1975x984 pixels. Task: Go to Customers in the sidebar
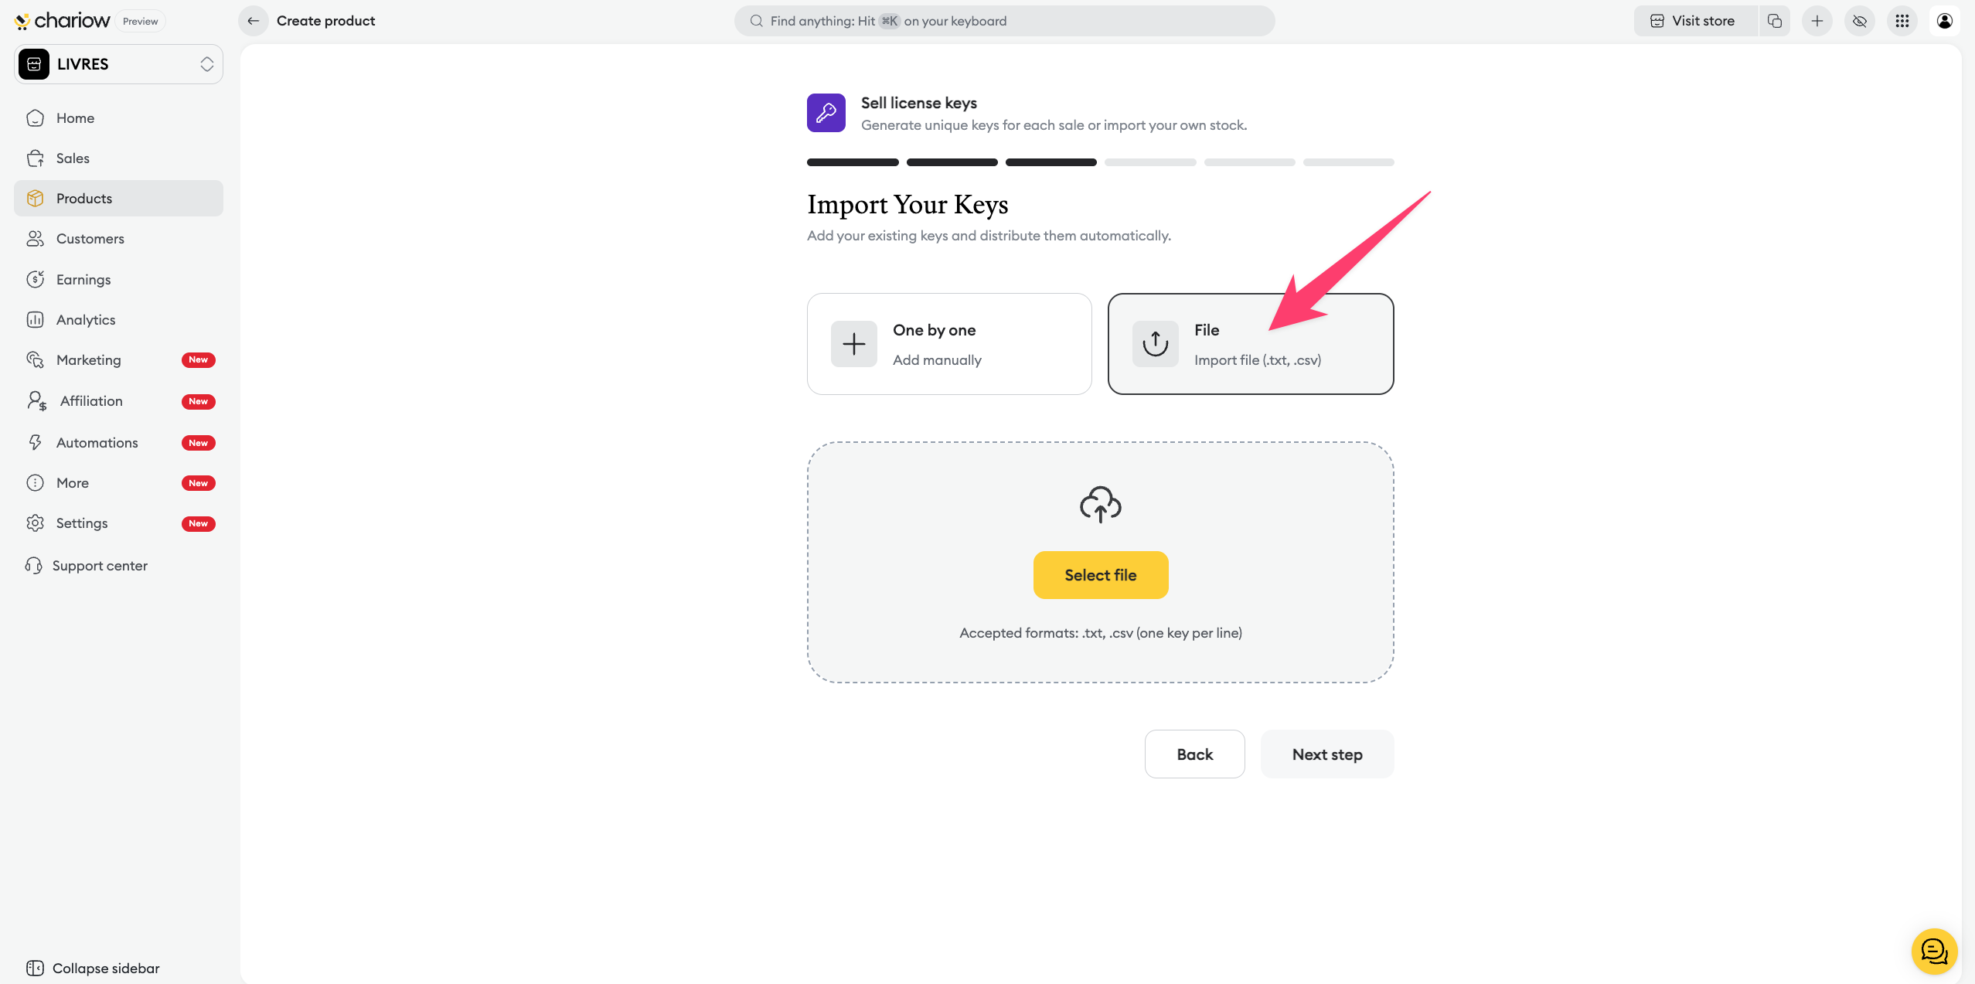pyautogui.click(x=90, y=239)
